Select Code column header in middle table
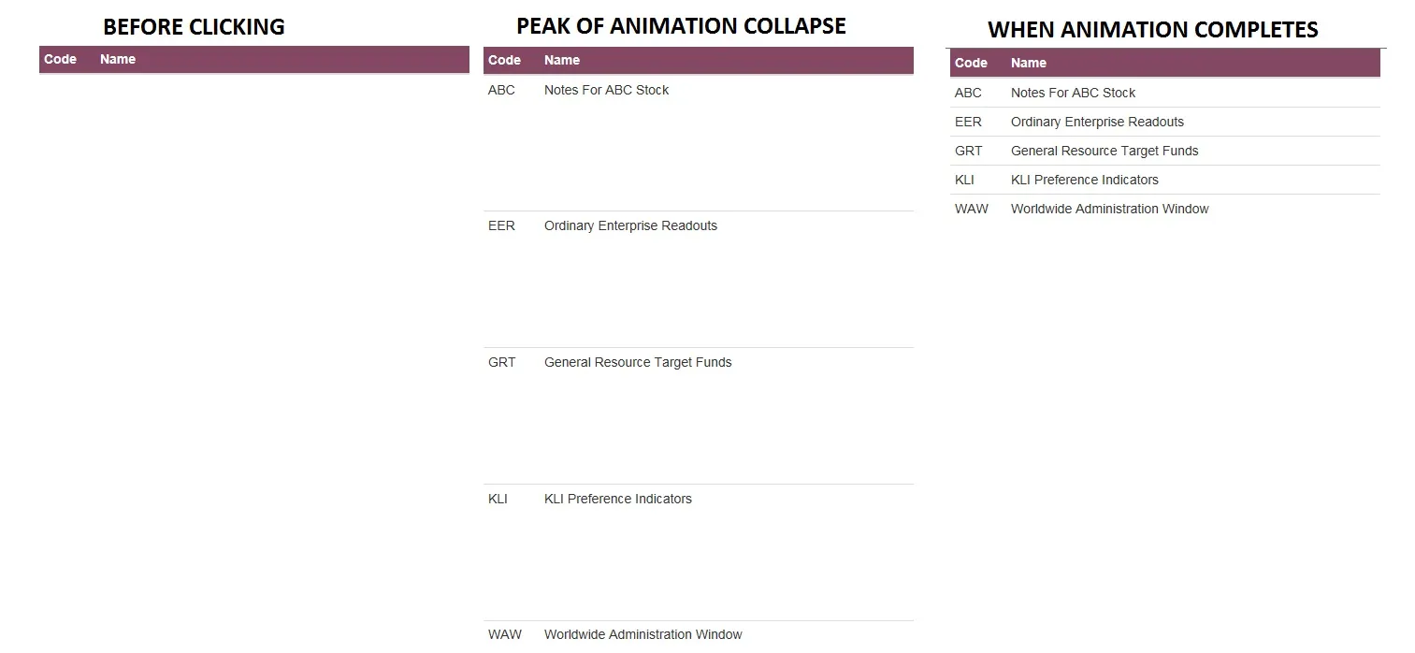The width and height of the screenshot is (1415, 653). pyautogui.click(x=504, y=60)
